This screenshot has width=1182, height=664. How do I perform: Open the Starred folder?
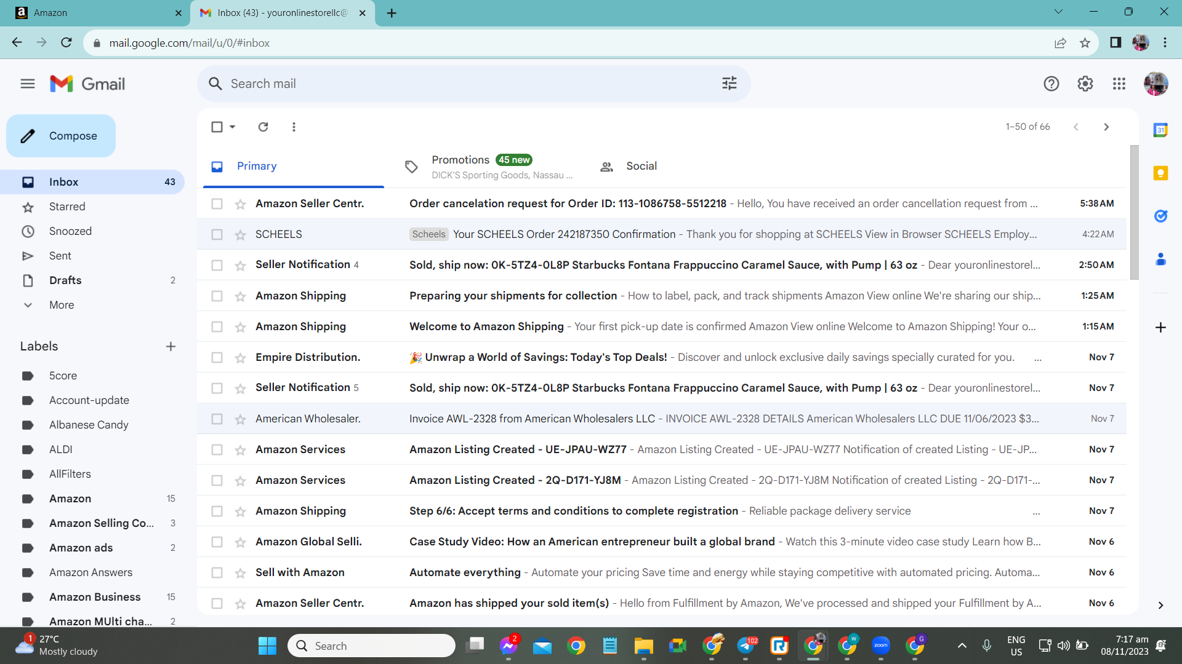[x=67, y=207]
